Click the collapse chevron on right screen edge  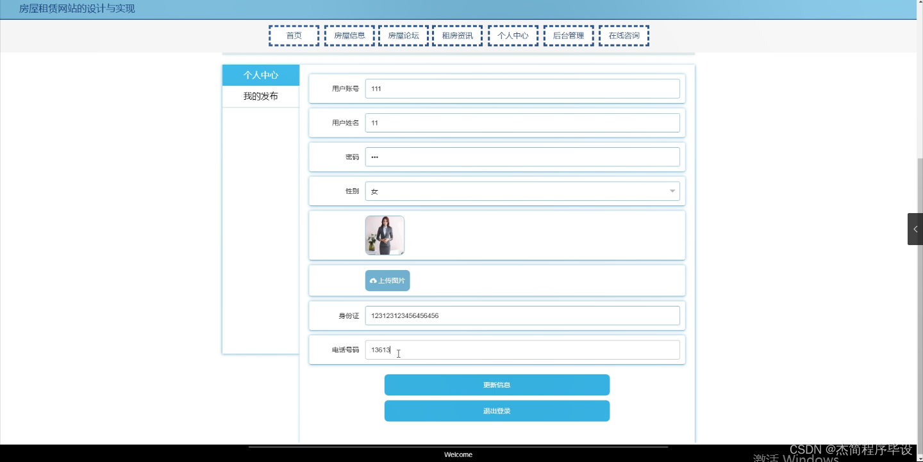coord(915,228)
